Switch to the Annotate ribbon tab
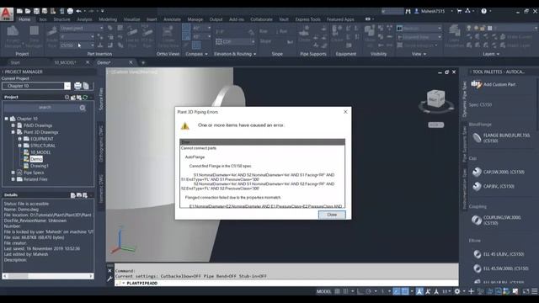Screen dimensions: 539x303 (172, 19)
